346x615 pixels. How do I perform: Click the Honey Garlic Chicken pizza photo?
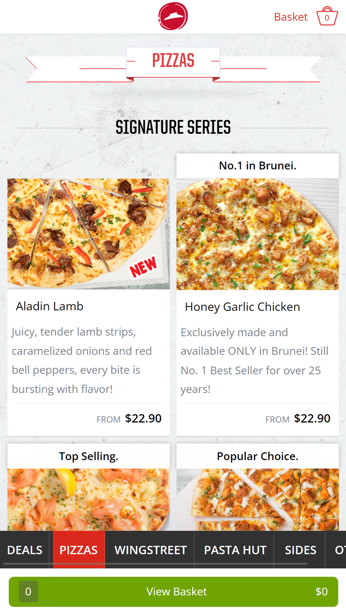(257, 233)
